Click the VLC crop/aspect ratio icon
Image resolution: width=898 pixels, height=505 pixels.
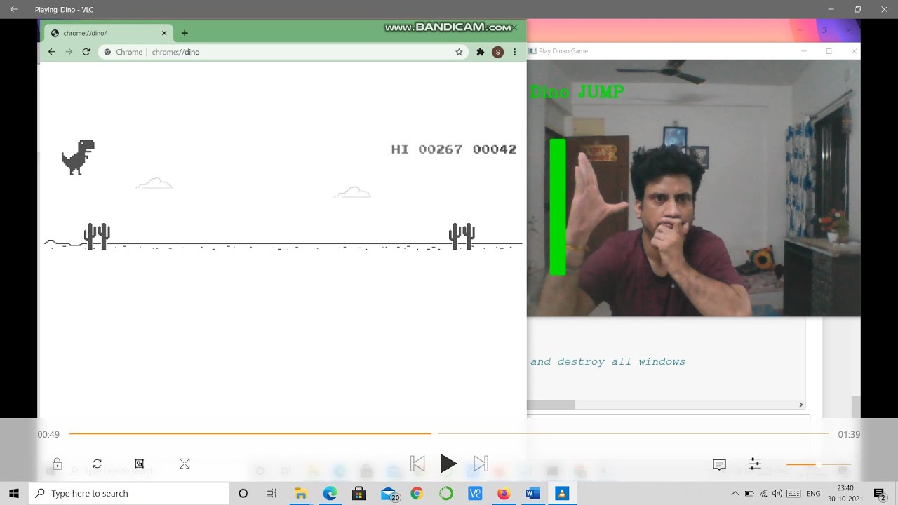pos(139,464)
